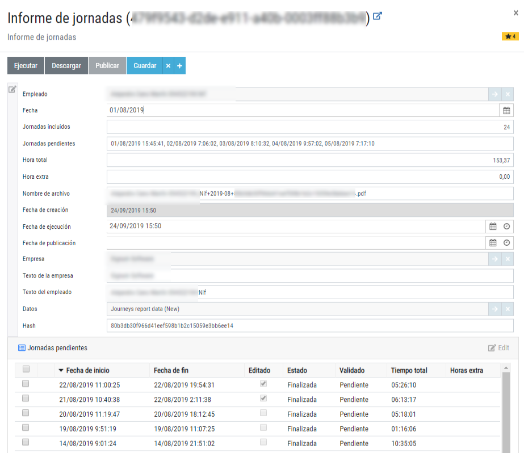Edit the Fecha date field
The image size is (524, 453).
point(303,110)
